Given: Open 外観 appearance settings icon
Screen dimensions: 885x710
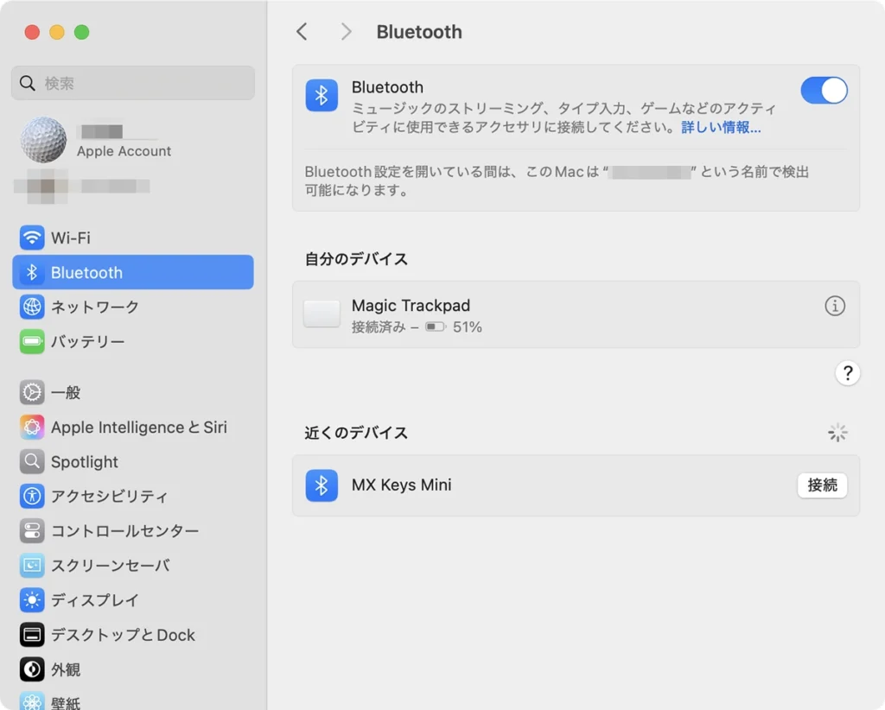Looking at the screenshot, I should tap(32, 669).
